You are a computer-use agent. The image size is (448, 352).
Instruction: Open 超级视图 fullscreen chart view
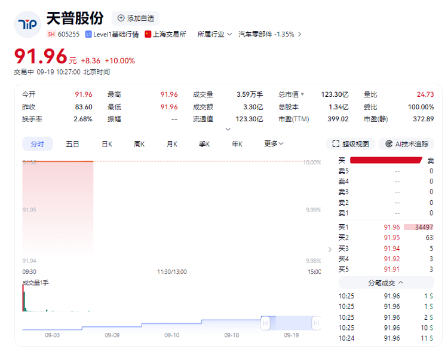pos(352,144)
